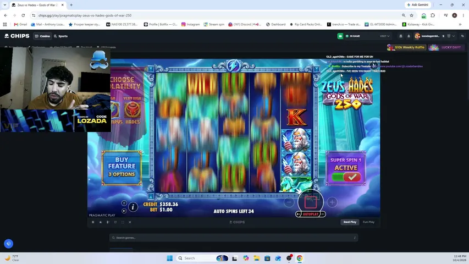Image resolution: width=469 pixels, height=264 pixels.
Task: Reload the page
Action: point(23,15)
